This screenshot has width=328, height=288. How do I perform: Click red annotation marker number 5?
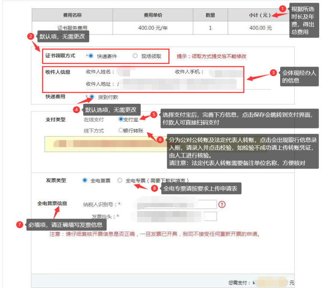(153, 114)
